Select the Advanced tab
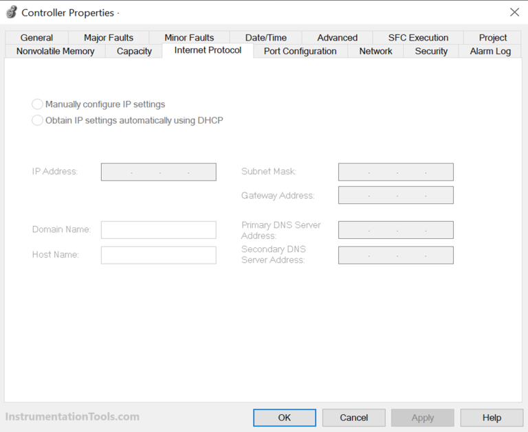 pos(337,38)
